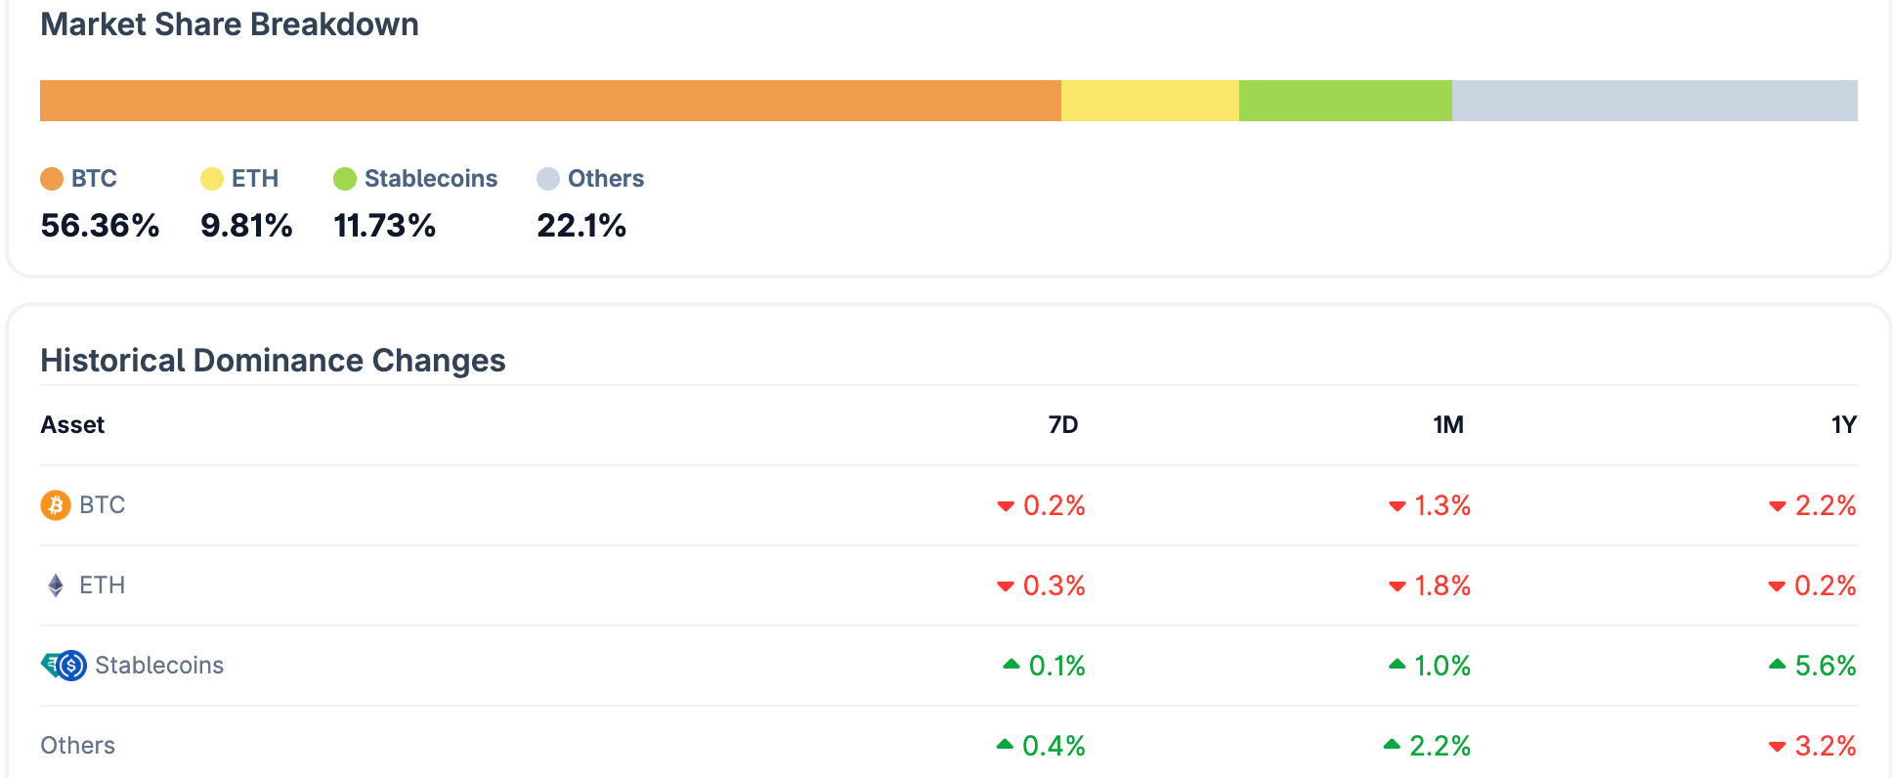This screenshot has width=1892, height=778.
Task: Open the BTC row label
Action: coord(102,505)
